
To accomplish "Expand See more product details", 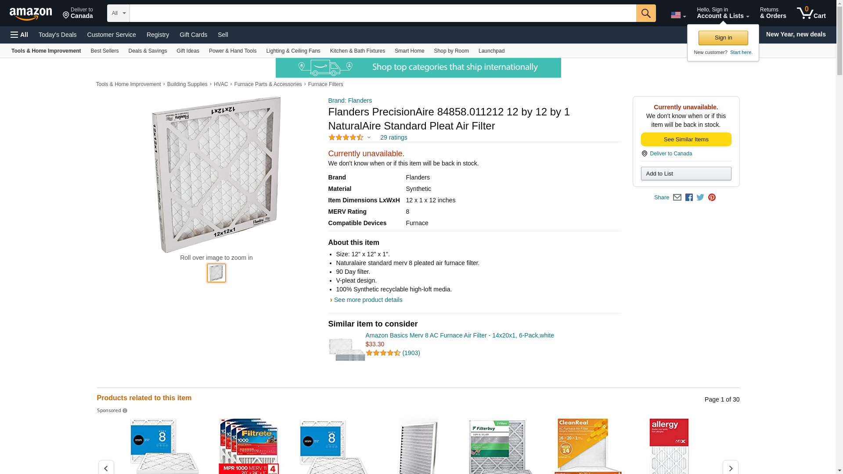I will tap(367, 300).
